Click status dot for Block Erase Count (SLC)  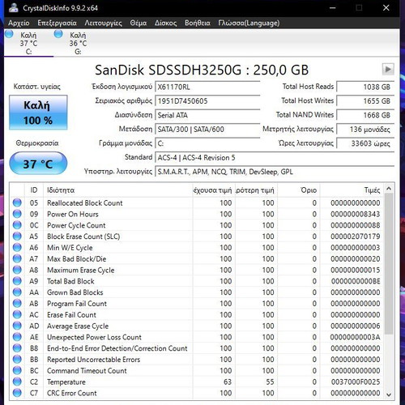[x=17, y=237]
